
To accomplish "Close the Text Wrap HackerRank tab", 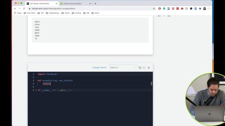I will pyautogui.click(x=56, y=3).
